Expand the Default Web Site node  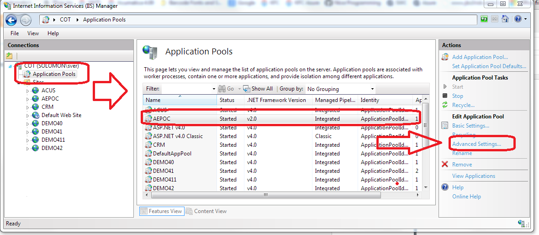[28, 115]
